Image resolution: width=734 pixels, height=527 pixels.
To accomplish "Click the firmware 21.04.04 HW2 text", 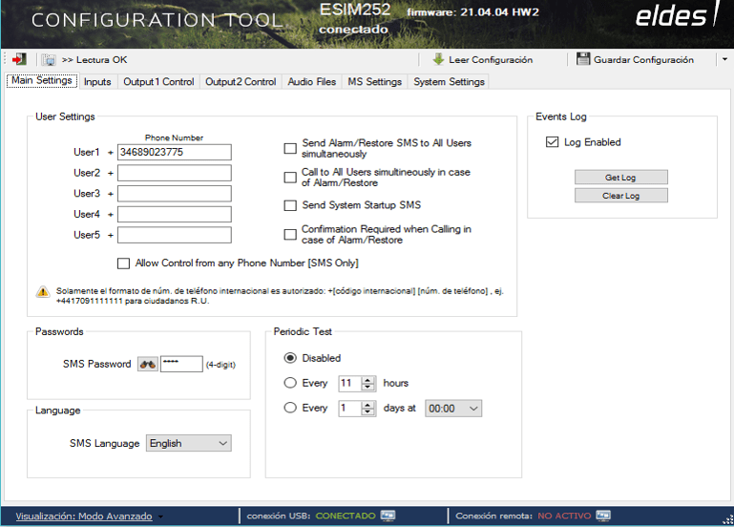I will coord(472,12).
